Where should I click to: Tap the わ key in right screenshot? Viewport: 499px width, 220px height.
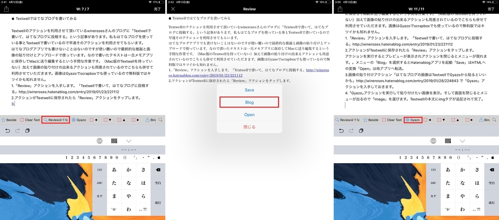pyautogui.click(x=462, y=209)
